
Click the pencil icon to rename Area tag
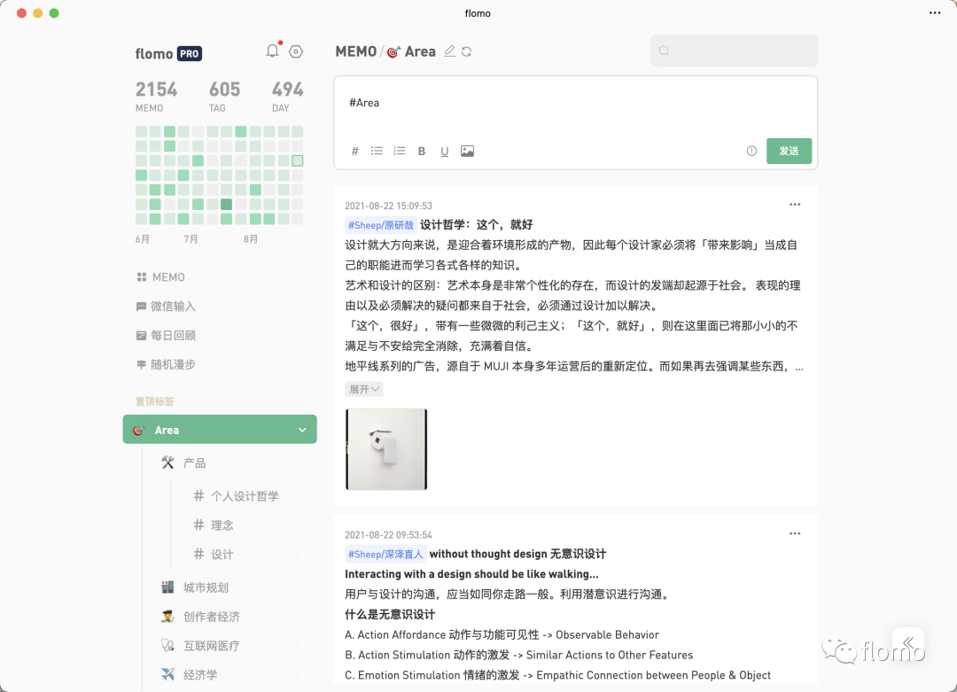(450, 51)
